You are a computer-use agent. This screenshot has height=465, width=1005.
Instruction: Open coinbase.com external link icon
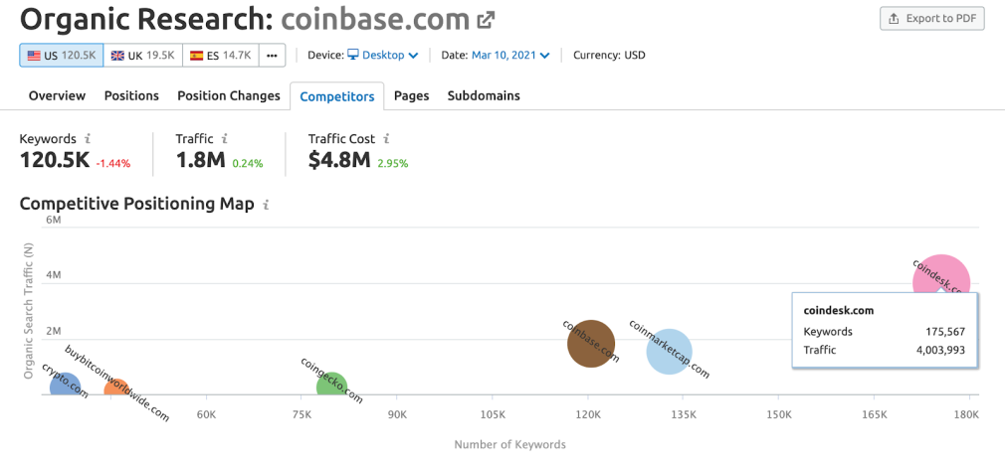486,19
